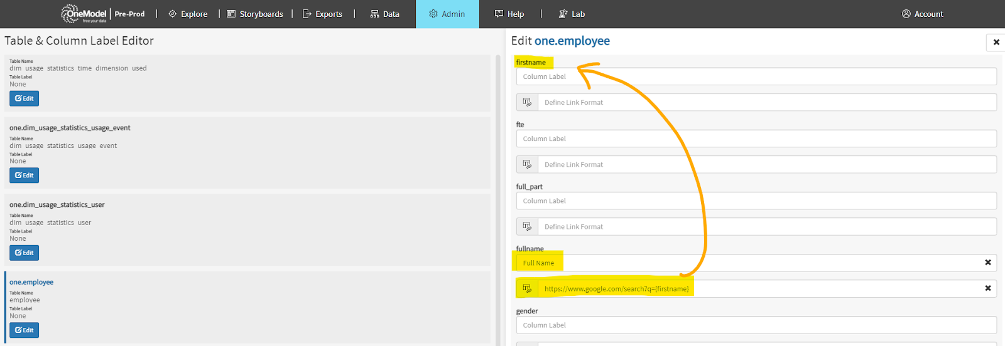Click link format icon under fte

pos(527,164)
